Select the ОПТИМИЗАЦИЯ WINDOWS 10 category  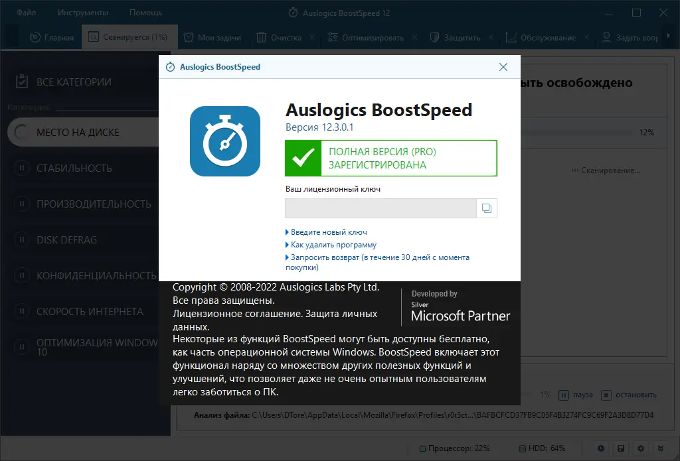point(83,347)
